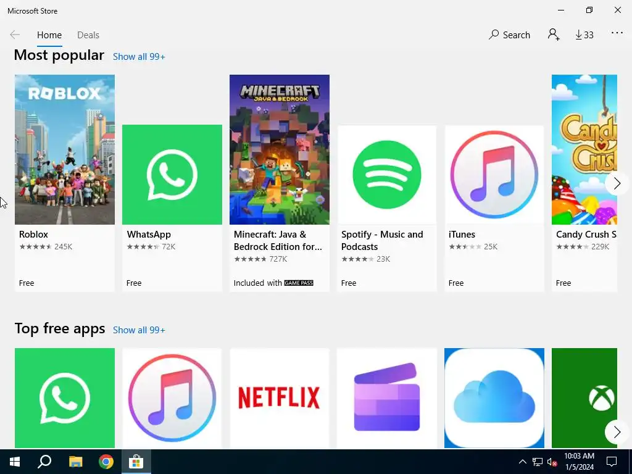Open the purple Clipchamp clapperboard app tile
Image resolution: width=632 pixels, height=474 pixels.
pyautogui.click(x=387, y=398)
